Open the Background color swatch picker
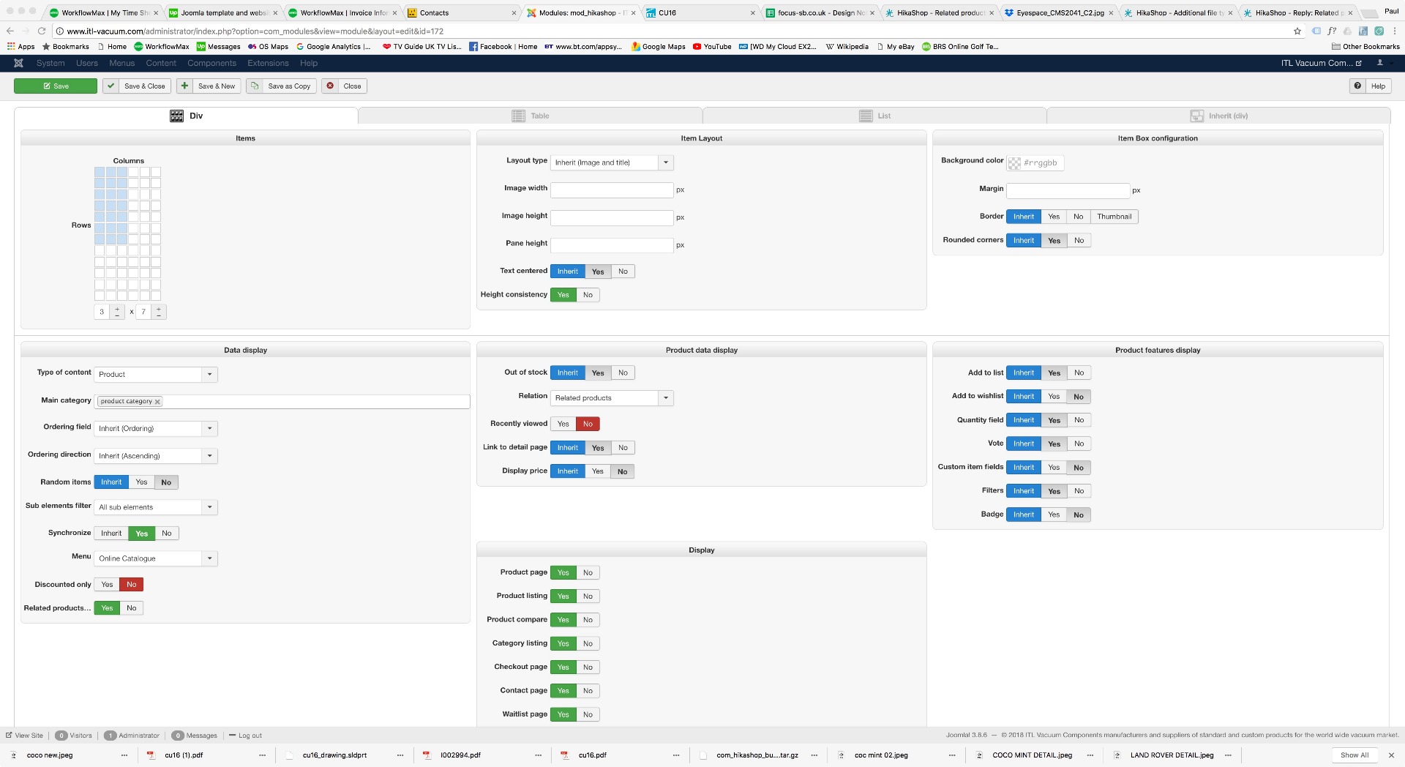1405x767 pixels. [1014, 163]
